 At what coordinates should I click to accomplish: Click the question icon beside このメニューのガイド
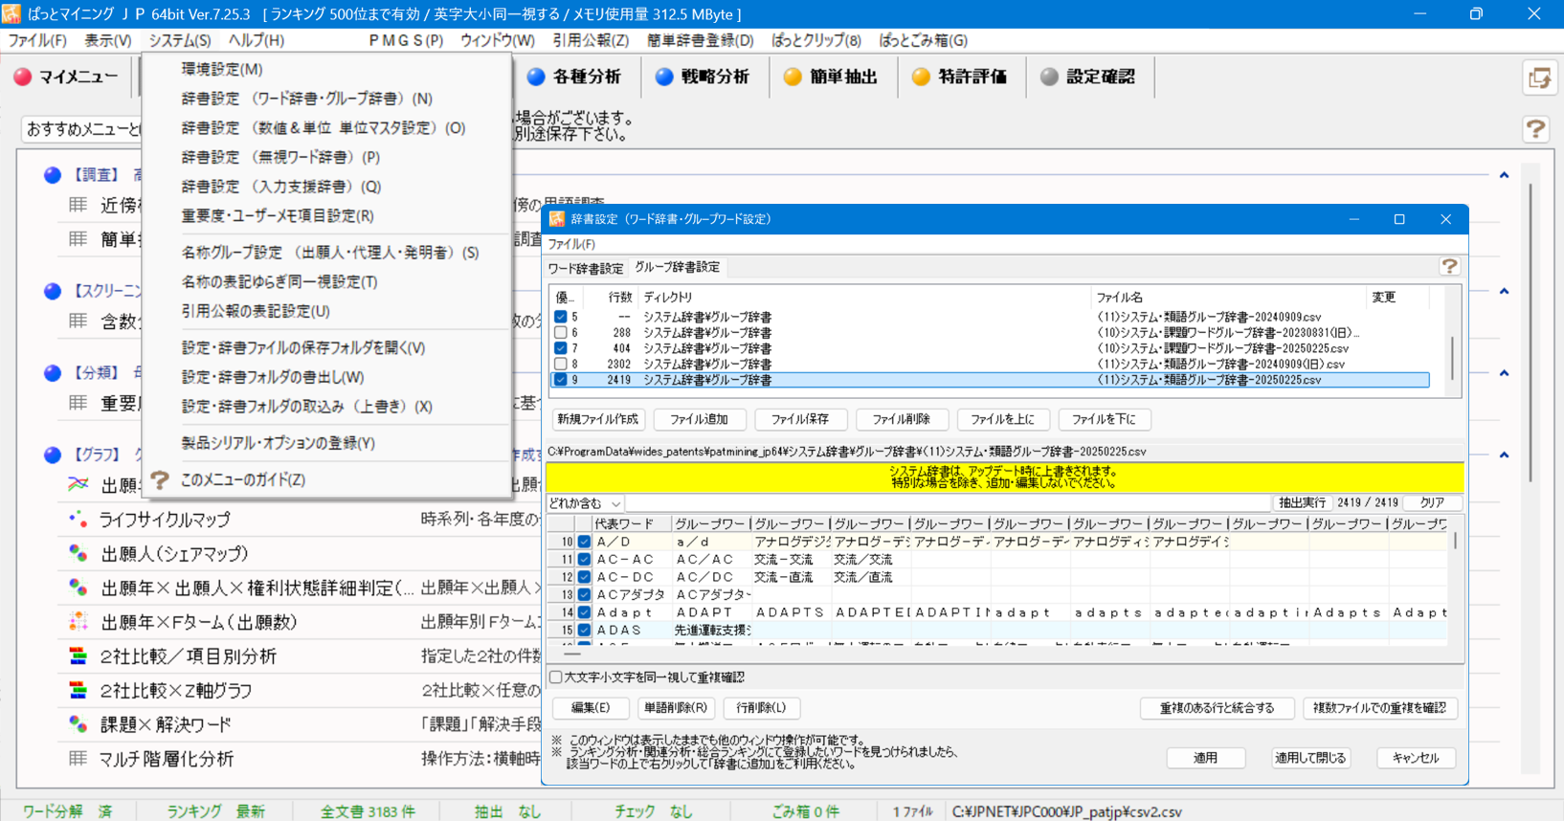[160, 479]
